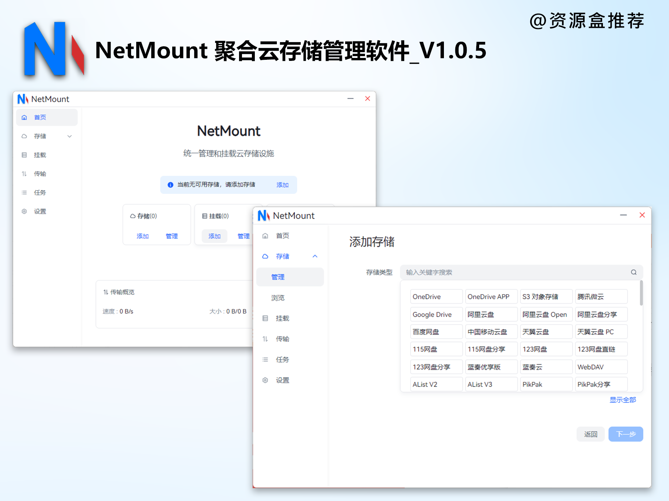Click the NetMount logo in back window title bar
The width and height of the screenshot is (669, 501).
23,99
